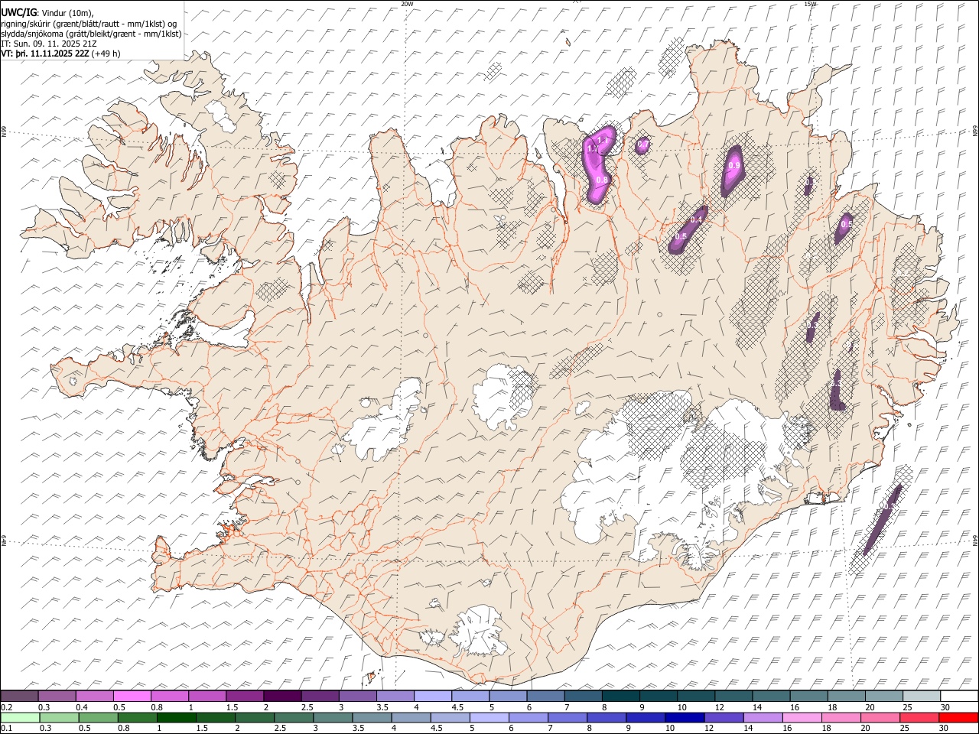Screen dimensions: 979x734
Task: Select the snow scale swatch labeled 10
Action: pyautogui.click(x=696, y=697)
